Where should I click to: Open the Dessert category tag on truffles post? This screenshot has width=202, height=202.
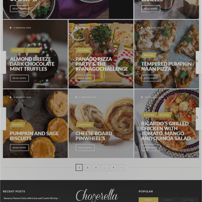tap(32, 50)
